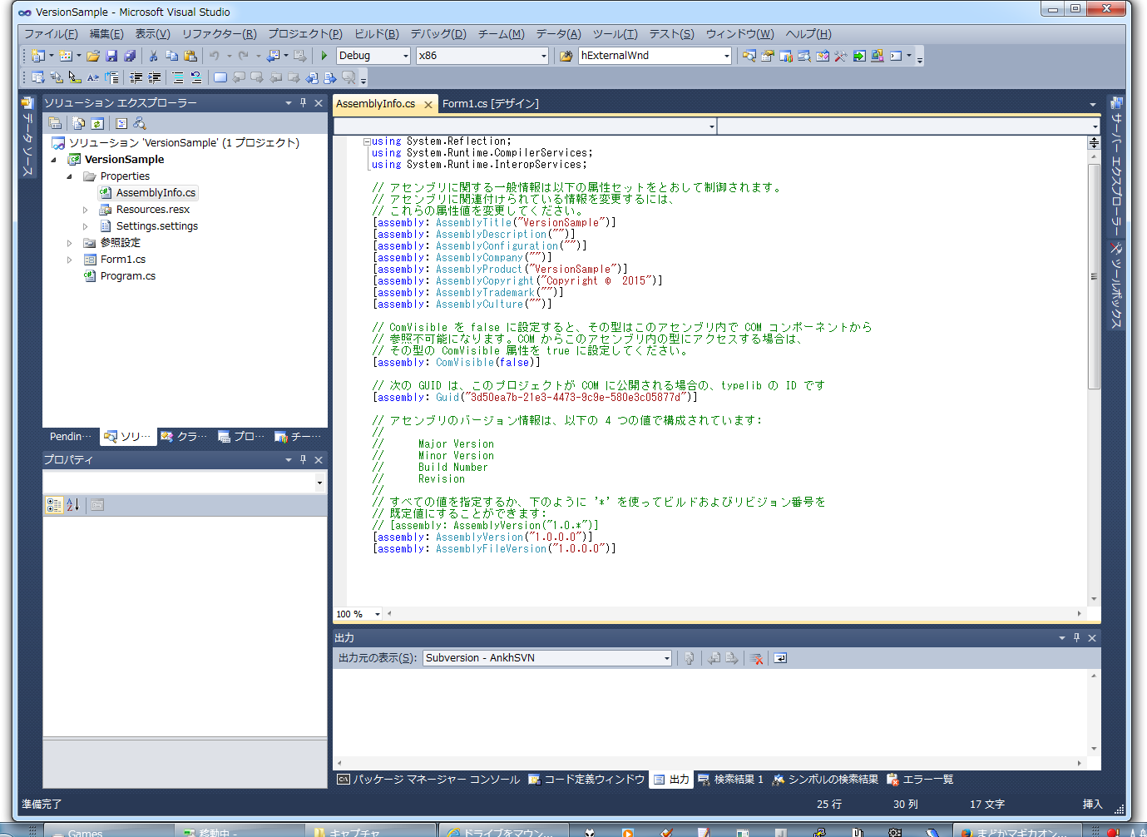Open the Properties Window toolbar icon
Screen dimensions: 1147x837
(768, 56)
